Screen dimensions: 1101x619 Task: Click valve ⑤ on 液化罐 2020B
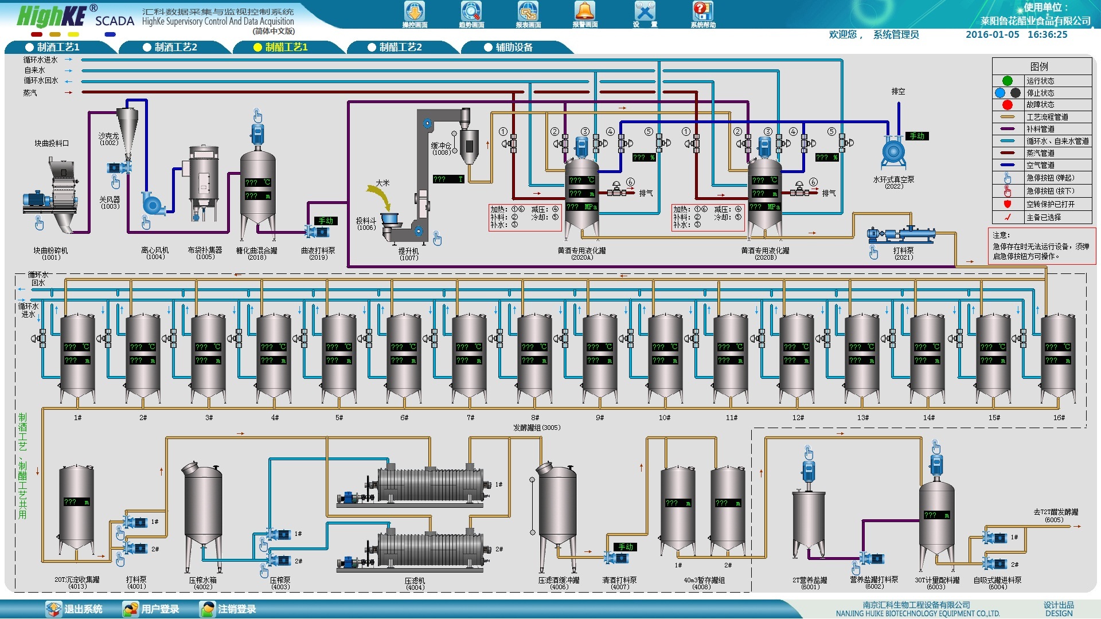(845, 142)
